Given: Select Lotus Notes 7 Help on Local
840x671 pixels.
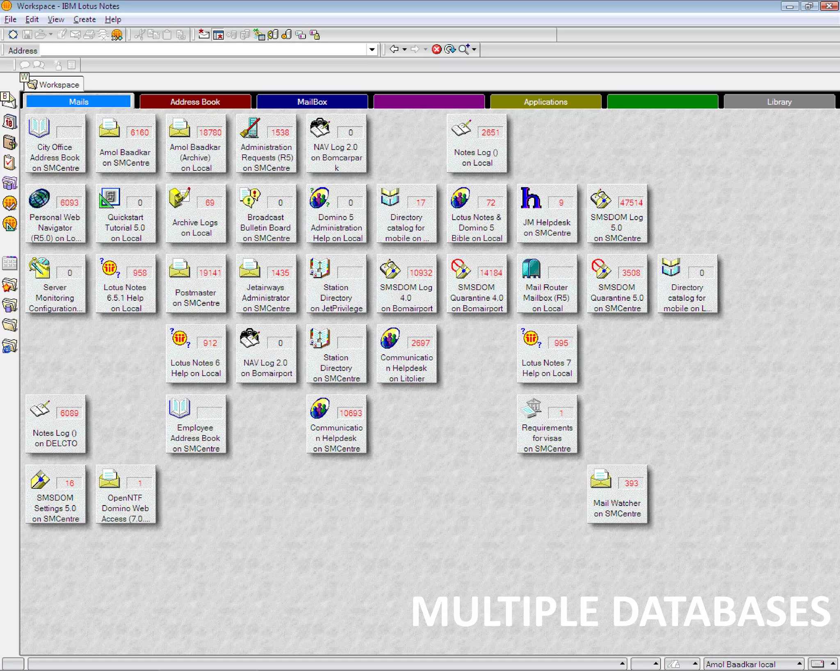Looking at the screenshot, I should pyautogui.click(x=547, y=354).
